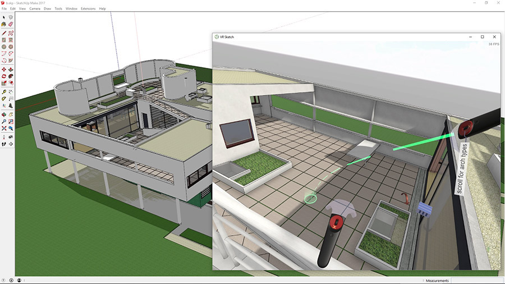Pick the Offset tool
505x284 pixels.
coord(11,83)
